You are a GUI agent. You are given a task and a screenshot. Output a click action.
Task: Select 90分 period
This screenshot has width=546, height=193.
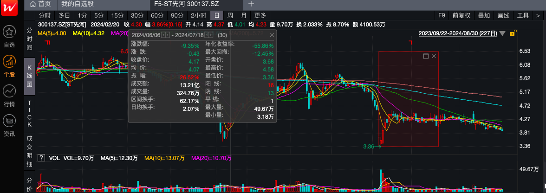tap(177, 15)
